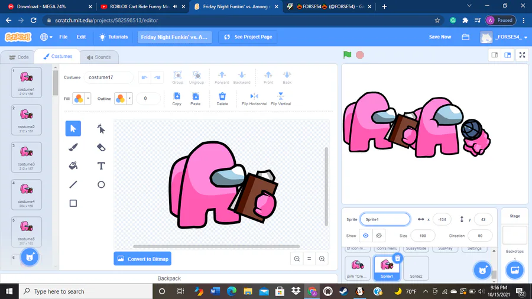Click Convert to Bitmap button

[x=142, y=259]
